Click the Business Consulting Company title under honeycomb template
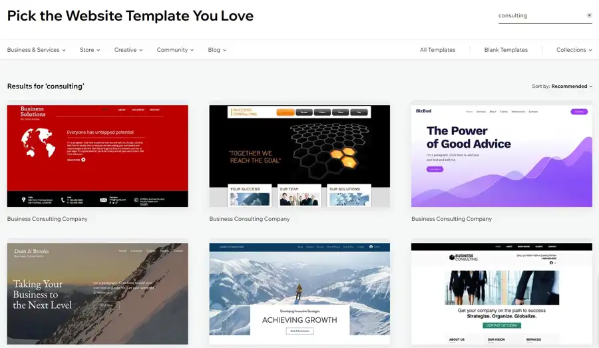 point(250,219)
